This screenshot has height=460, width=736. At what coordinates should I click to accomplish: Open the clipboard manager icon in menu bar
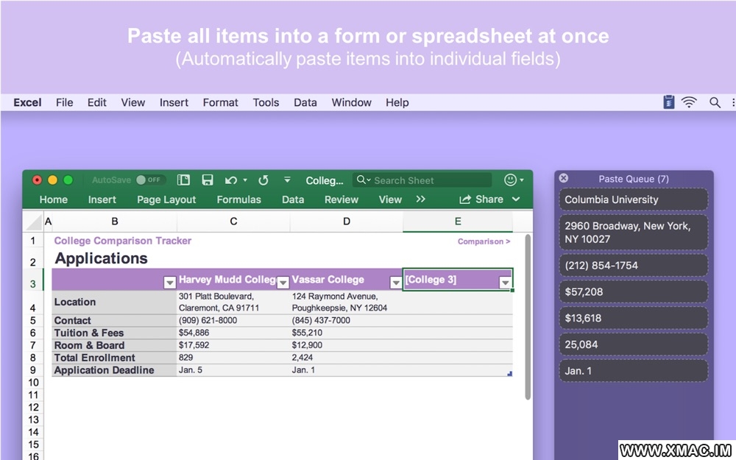(668, 102)
